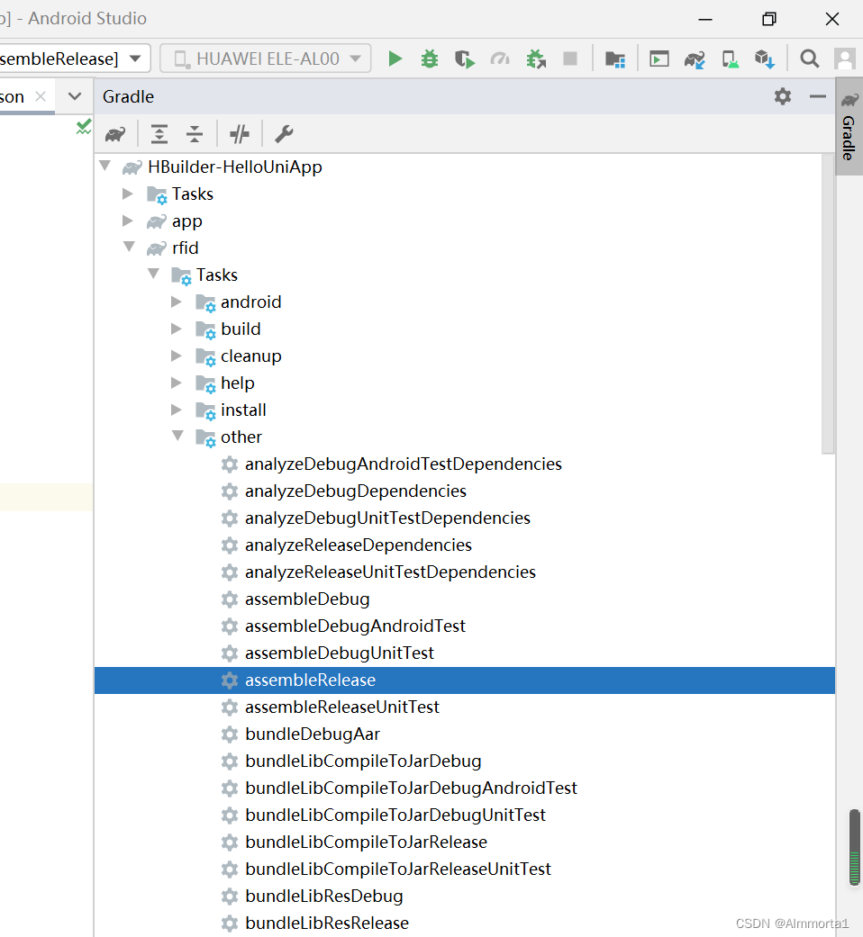Open AVD Manager device icon
863x937 pixels.
730,59
